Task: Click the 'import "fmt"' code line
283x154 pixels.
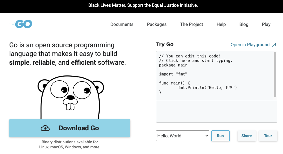Action: [x=173, y=74]
